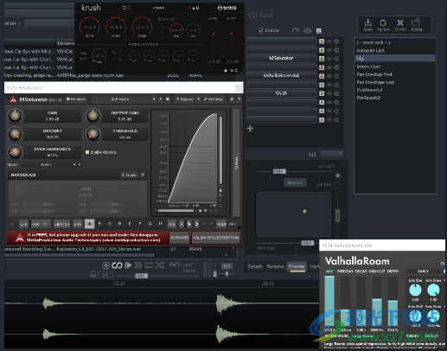
Task: Select the reset rack entry
Action: [395, 42]
